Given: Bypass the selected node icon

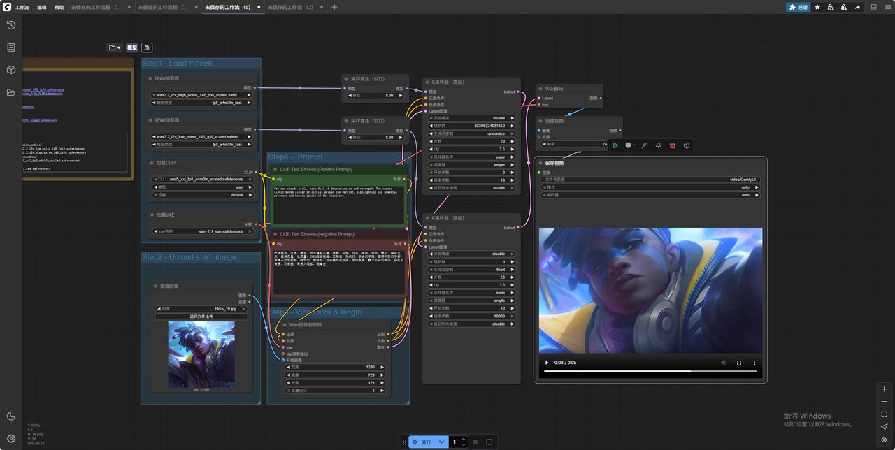Looking at the screenshot, I should tap(645, 145).
